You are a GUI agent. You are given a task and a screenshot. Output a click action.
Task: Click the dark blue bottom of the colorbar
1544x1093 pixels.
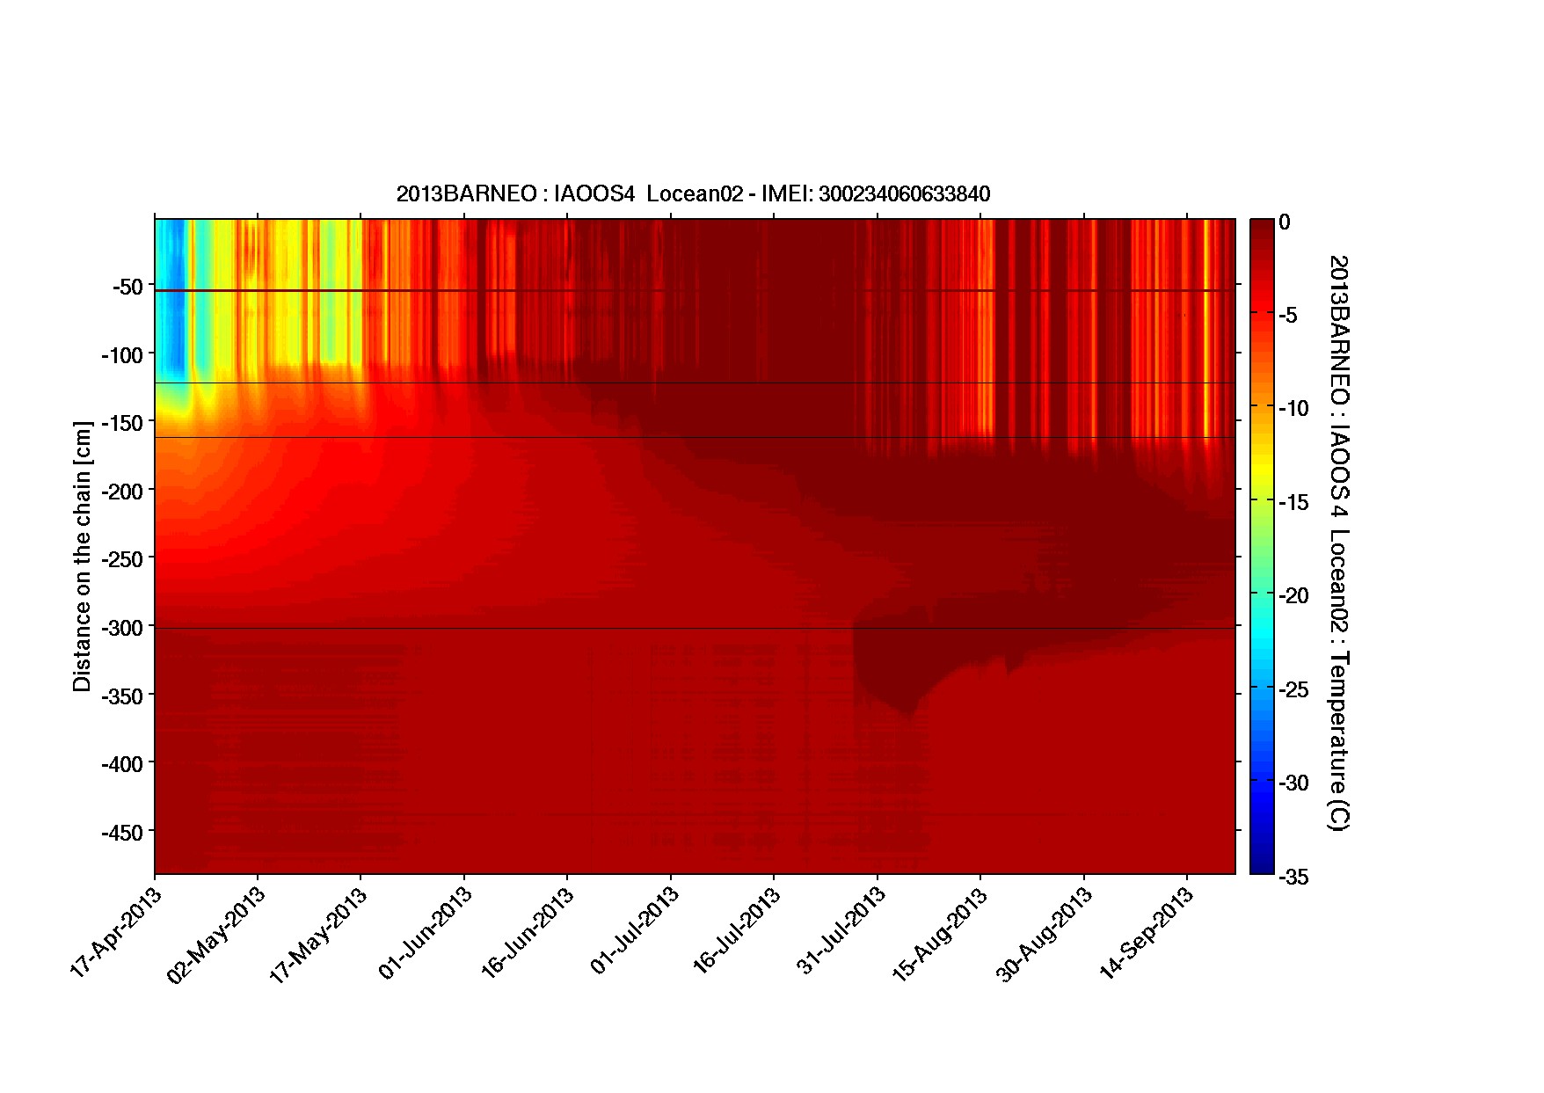[x=1262, y=862]
